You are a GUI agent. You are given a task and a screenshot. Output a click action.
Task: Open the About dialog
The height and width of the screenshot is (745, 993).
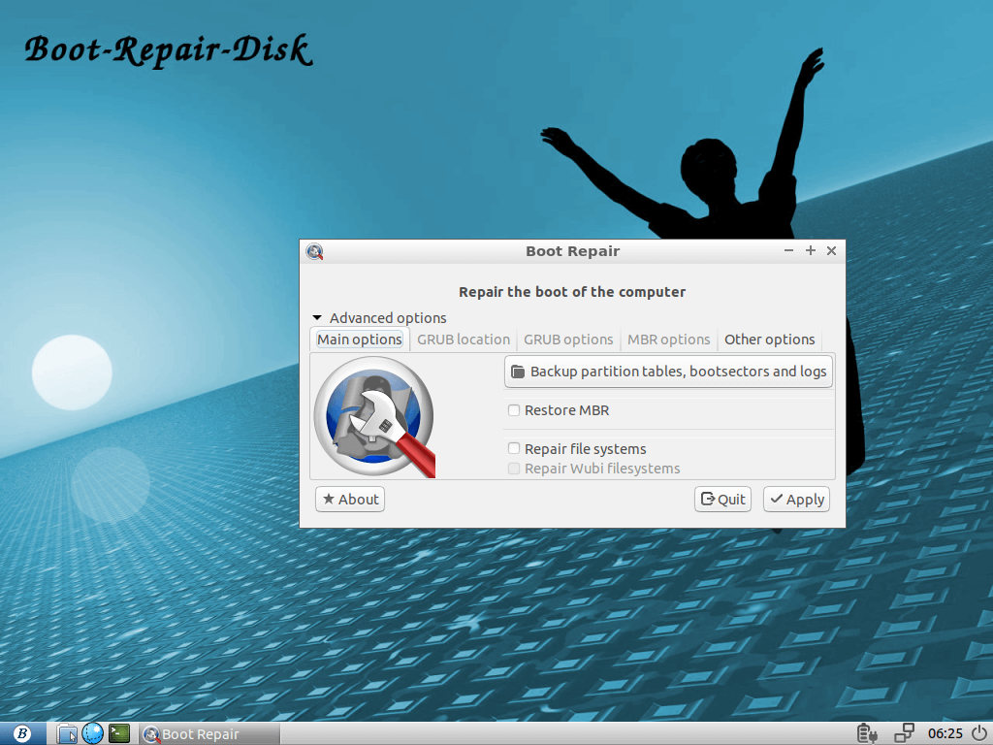coord(350,500)
